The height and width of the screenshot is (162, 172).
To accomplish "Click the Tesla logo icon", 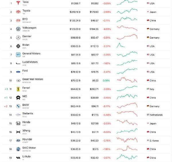I will coord(18,3).
